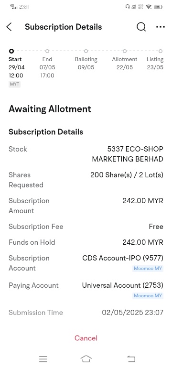This screenshot has width=172, height=369.
Task: Select Universal Account (2753) paying account
Action: (123, 285)
